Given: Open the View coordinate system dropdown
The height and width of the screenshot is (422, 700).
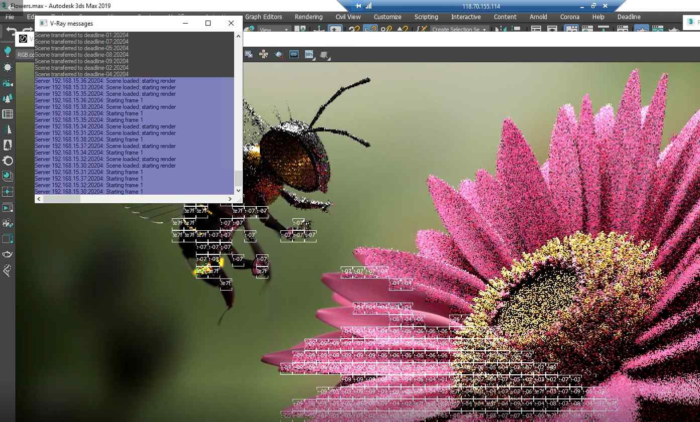Looking at the screenshot, I should 274,30.
